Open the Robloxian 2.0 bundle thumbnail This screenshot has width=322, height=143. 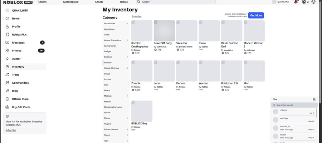[x=231, y=71]
